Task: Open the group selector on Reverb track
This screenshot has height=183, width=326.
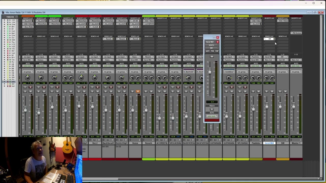Action: [x=148, y=72]
